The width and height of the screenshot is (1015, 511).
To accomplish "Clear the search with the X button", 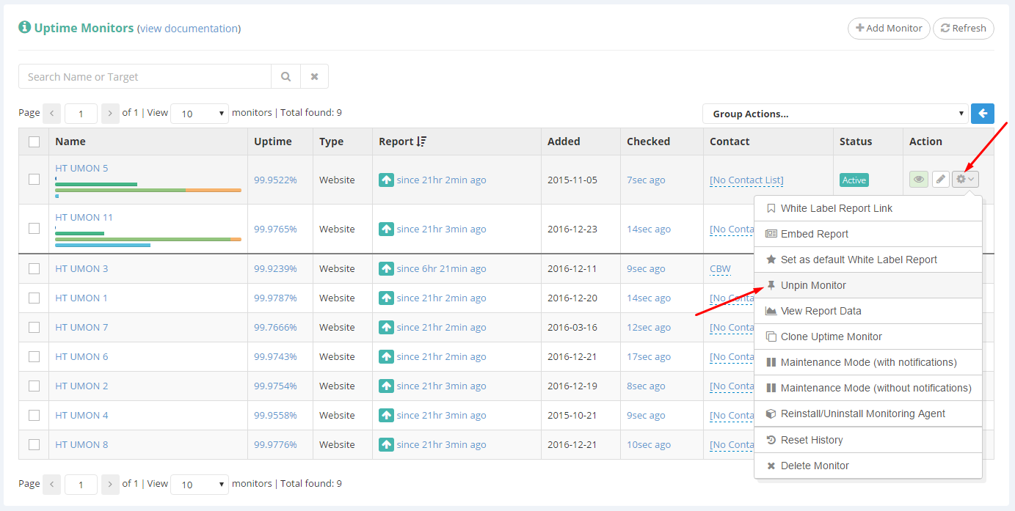I will [314, 76].
